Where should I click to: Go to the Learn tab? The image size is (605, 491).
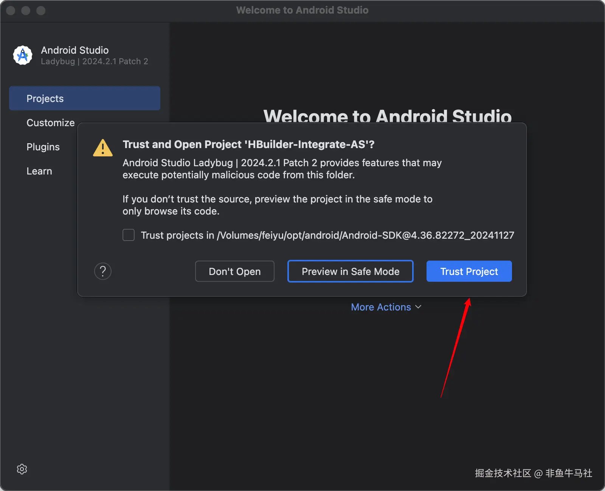click(39, 171)
